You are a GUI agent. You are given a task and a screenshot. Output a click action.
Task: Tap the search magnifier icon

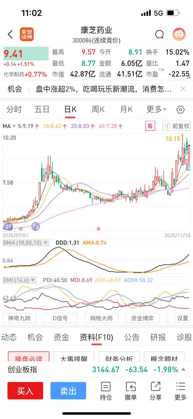[160, 34]
